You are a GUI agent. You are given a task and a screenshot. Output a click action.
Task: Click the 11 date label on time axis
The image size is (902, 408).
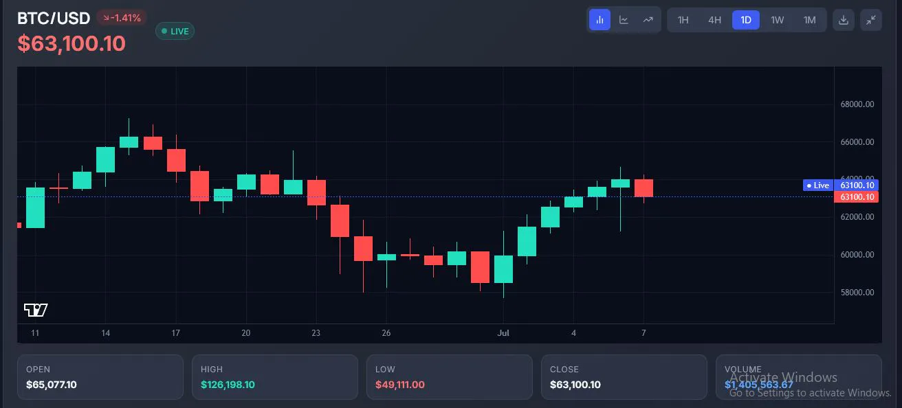click(x=35, y=333)
